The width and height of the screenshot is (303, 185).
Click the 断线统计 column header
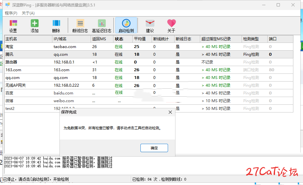[x=163, y=39]
